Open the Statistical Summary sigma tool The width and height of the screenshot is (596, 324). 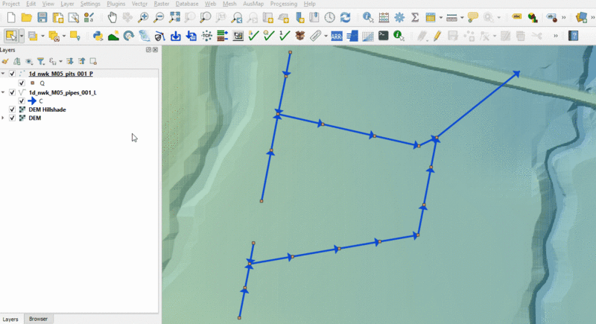click(415, 17)
